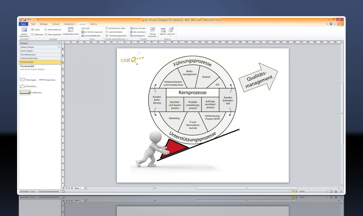Open the Add-Ons dropdown in Makros group
363x216 pixels.
[x=171, y=32]
